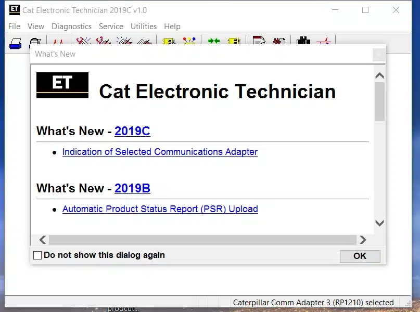Screen dimensions: 420x312
Task: Open 'Automatic Product Status Report (PSR) Upload' link
Action: (160, 209)
